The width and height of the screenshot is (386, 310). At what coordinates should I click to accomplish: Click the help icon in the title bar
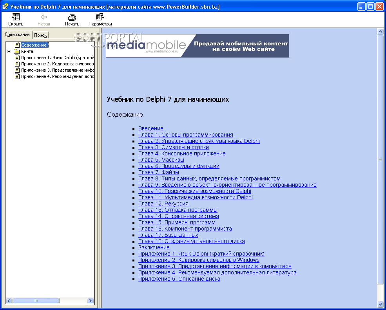tap(5, 6)
